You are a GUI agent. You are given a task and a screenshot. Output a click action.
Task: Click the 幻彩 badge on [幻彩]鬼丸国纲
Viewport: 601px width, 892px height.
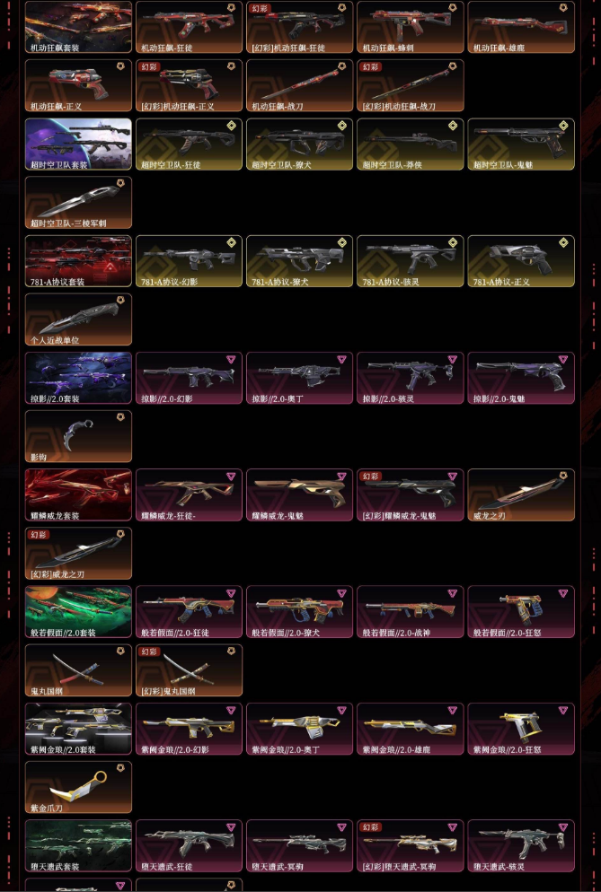[x=149, y=652]
